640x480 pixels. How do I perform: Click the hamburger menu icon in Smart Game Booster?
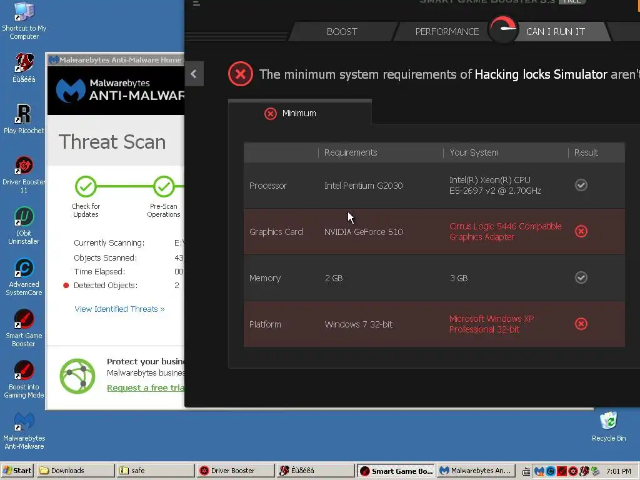(x=196, y=3)
